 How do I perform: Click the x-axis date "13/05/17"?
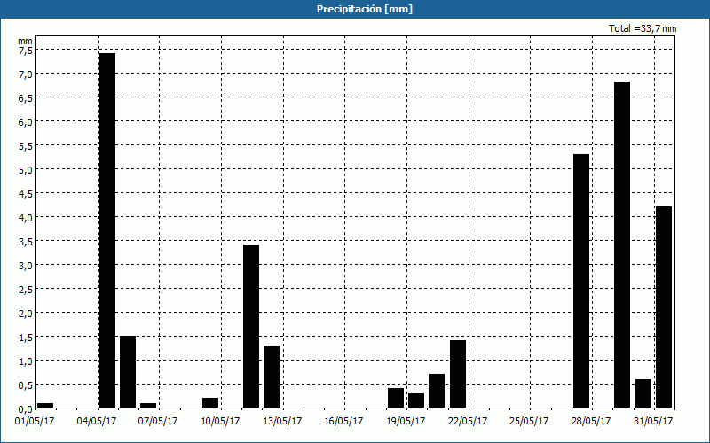click(282, 422)
